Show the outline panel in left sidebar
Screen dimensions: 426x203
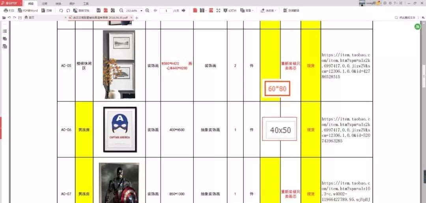pos(5,31)
